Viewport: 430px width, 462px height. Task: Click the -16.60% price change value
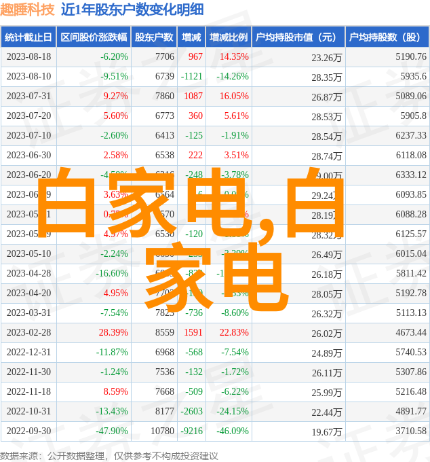[x=112, y=273]
